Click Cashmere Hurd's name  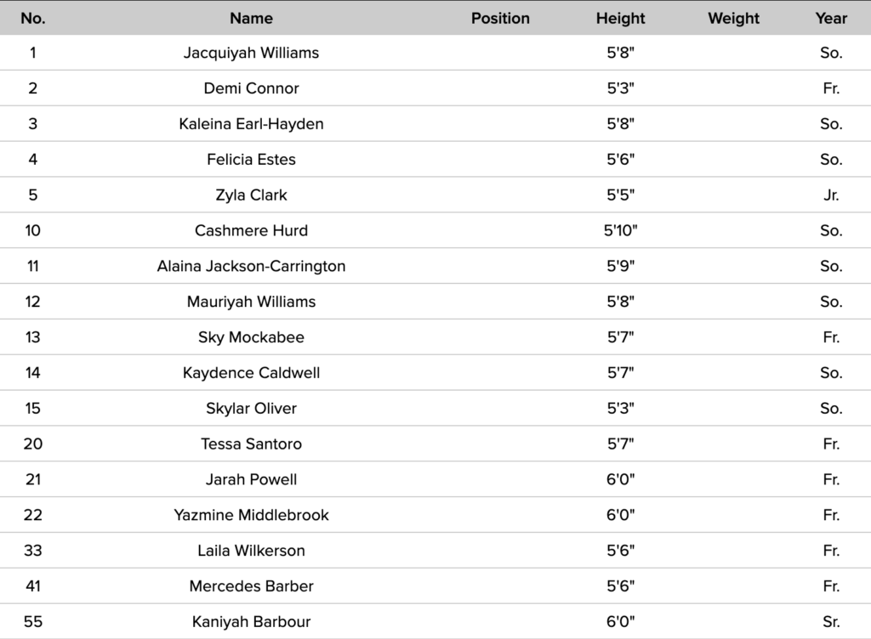click(251, 231)
